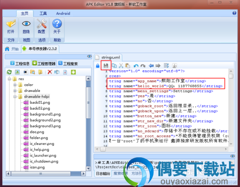Switch to the 日志输出 log tab
240x187 pixels.
click(103, 174)
